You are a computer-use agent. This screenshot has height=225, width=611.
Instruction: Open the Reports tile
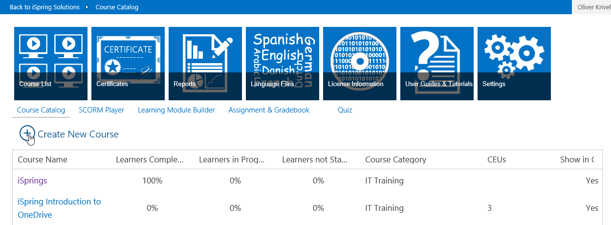[205, 64]
